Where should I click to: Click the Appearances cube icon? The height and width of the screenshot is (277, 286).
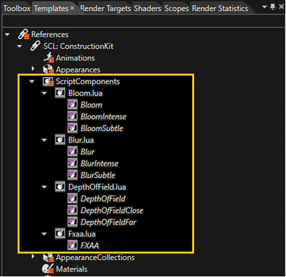click(48, 69)
